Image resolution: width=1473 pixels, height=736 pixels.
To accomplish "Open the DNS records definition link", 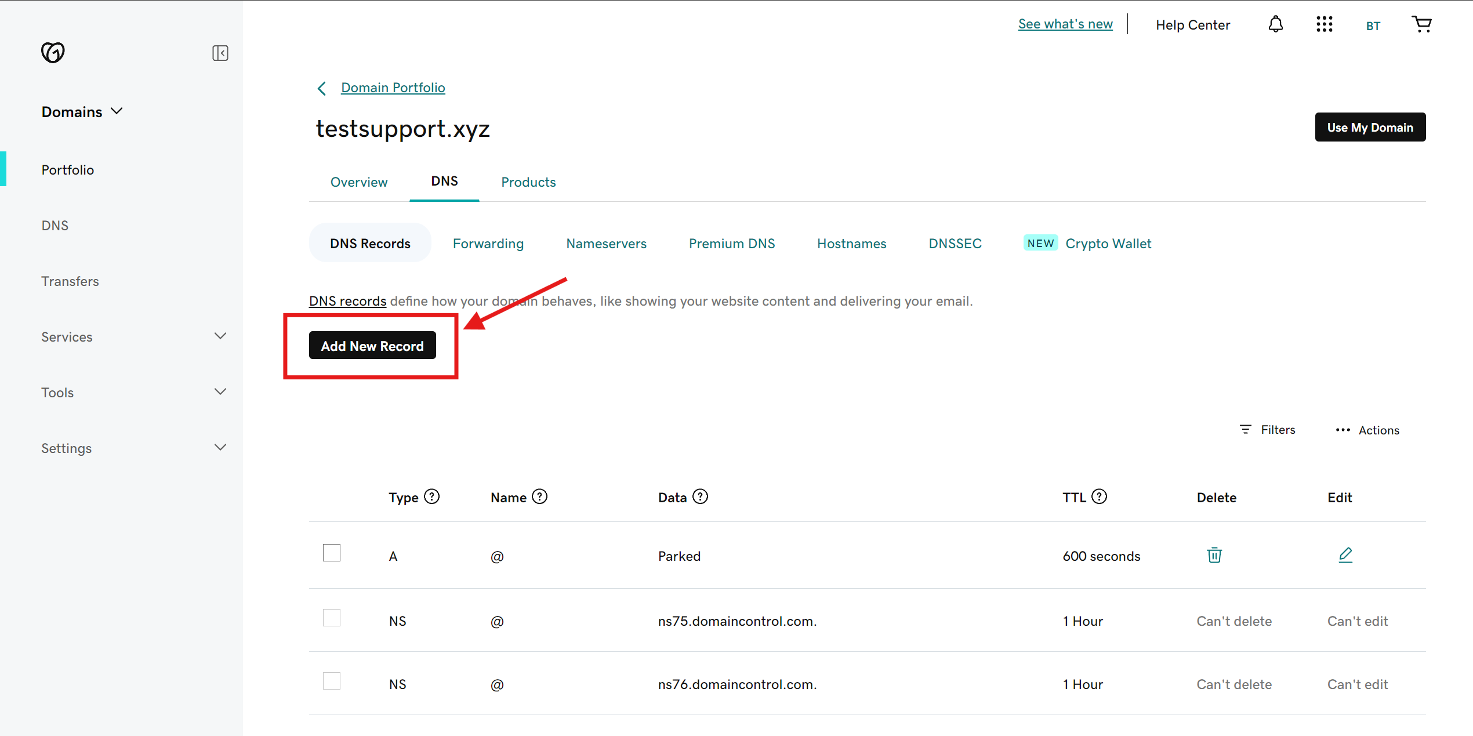I will [347, 301].
